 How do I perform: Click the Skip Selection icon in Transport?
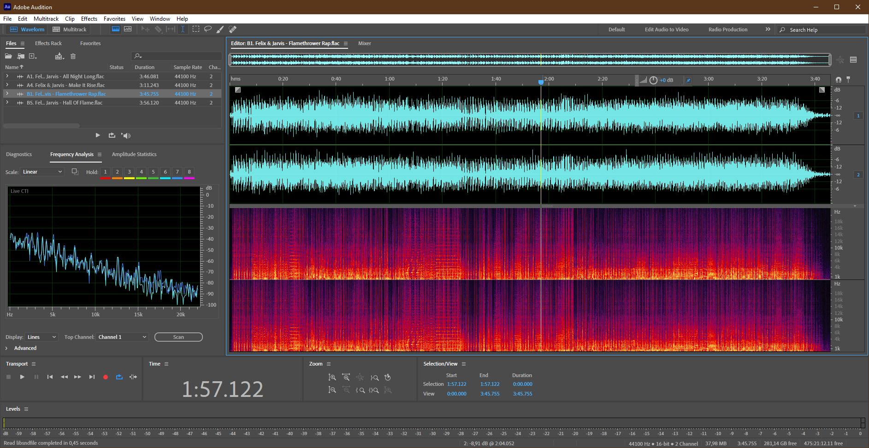tap(133, 377)
